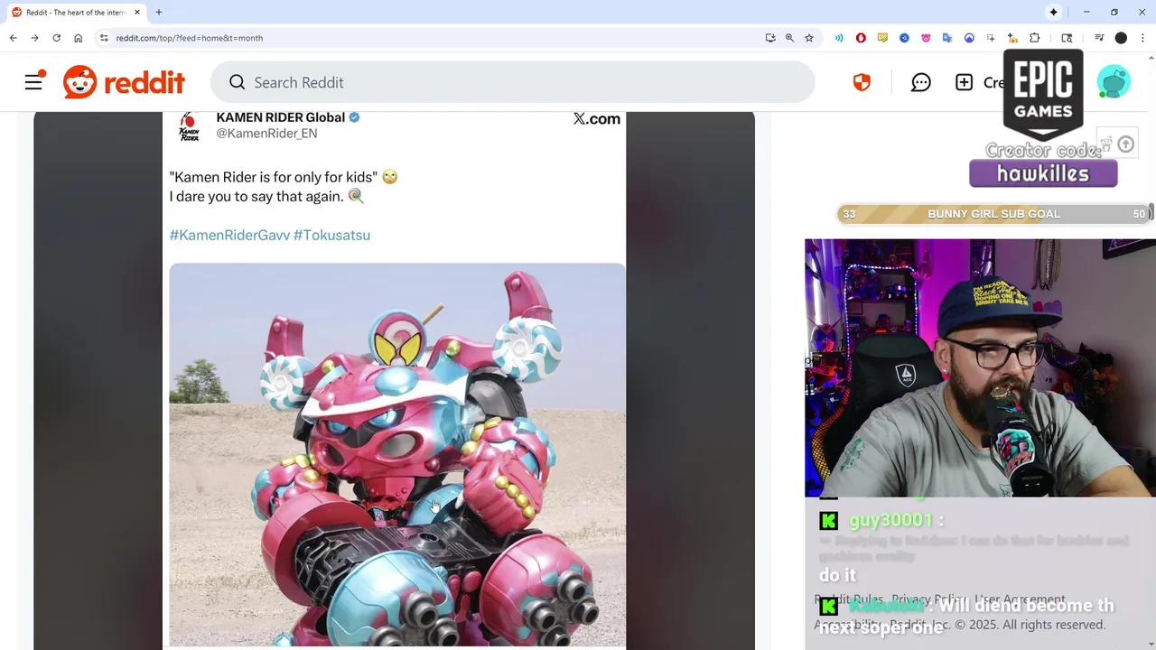Image resolution: width=1156 pixels, height=650 pixels.
Task: Open the translate extension icon
Action: tap(947, 38)
